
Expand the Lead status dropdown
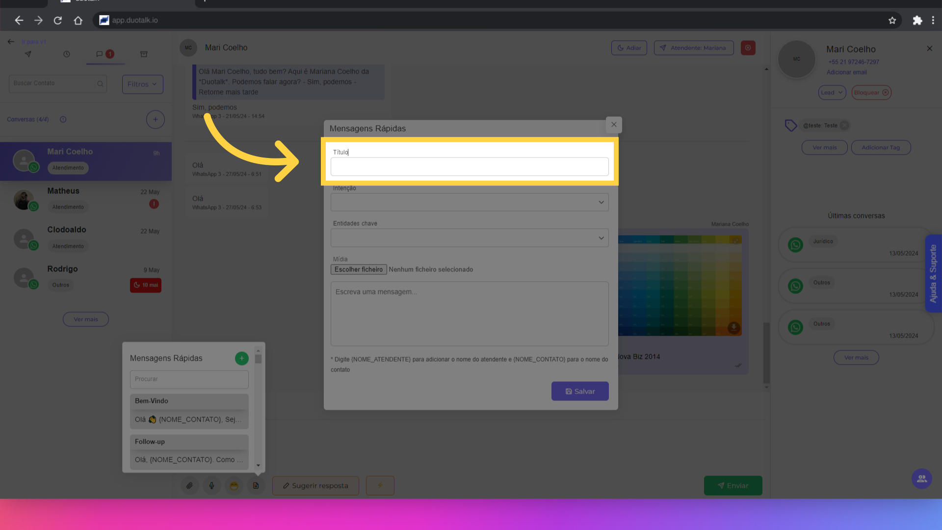pos(832,92)
